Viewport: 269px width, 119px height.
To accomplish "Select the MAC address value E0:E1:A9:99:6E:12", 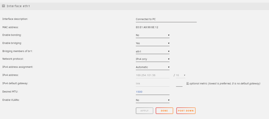I will point(147,27).
